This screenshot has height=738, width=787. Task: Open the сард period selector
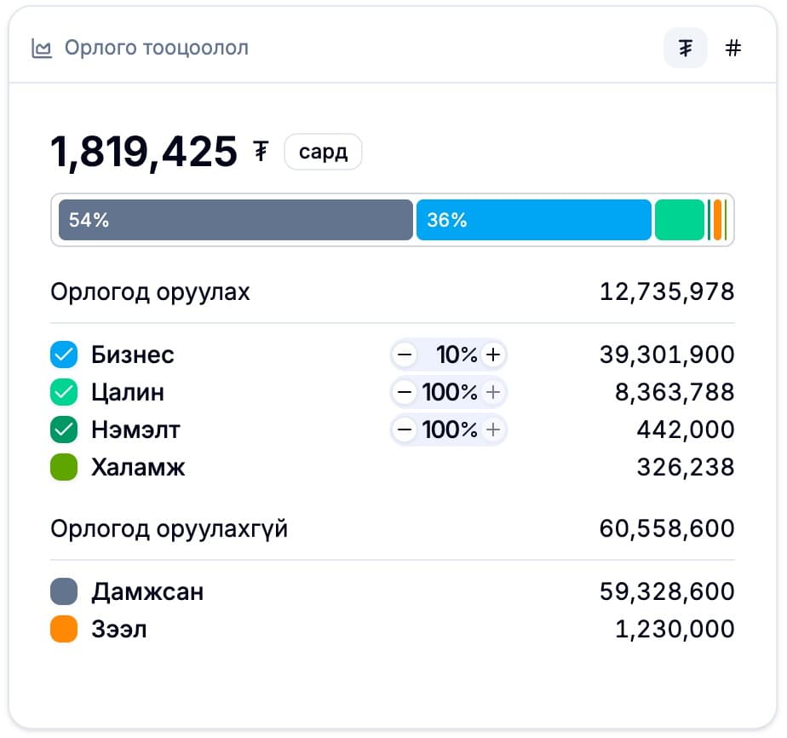click(323, 152)
